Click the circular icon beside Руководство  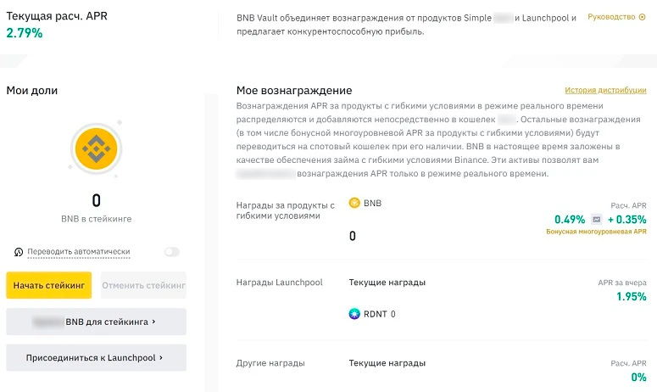tap(642, 17)
